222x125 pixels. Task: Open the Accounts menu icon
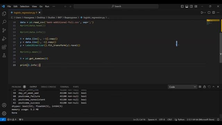point(4,105)
